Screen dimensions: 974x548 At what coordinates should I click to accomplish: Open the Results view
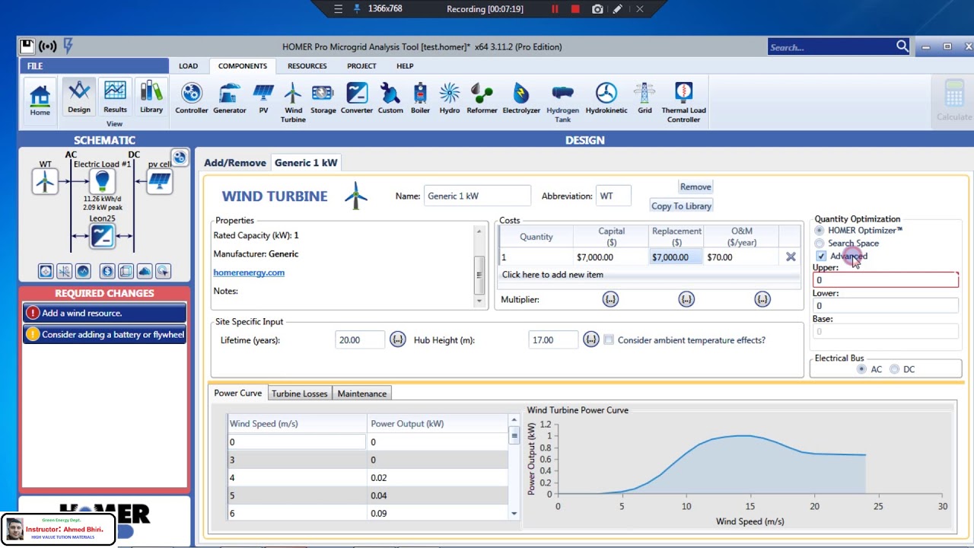(x=115, y=97)
